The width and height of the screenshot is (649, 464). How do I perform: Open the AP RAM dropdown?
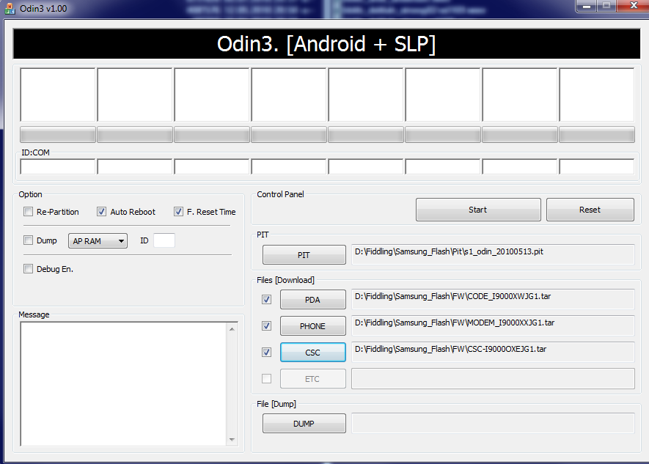pyautogui.click(x=98, y=241)
